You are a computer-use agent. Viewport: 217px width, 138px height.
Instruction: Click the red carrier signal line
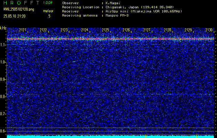(x=110, y=39)
